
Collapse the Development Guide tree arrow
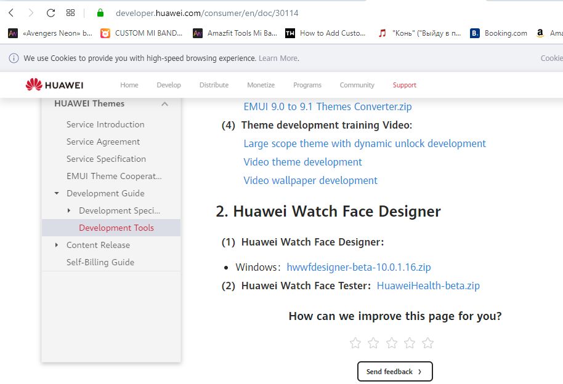click(57, 193)
